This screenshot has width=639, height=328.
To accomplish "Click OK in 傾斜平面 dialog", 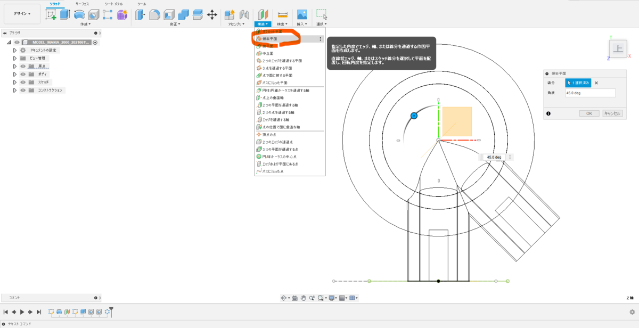I will coord(589,113).
